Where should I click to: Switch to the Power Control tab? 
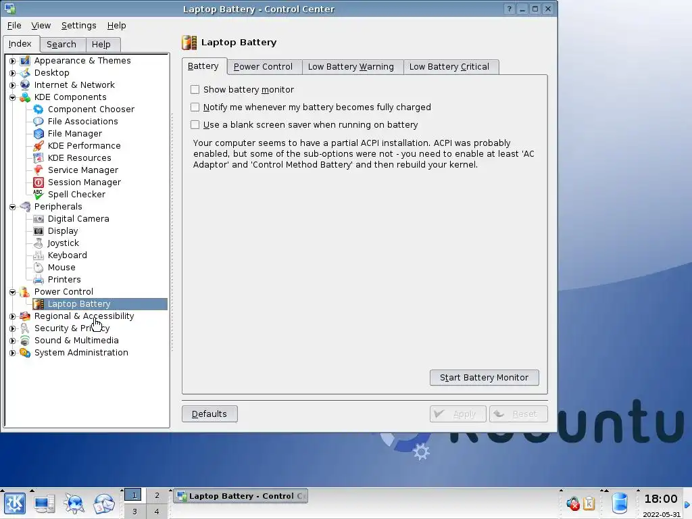tap(263, 67)
